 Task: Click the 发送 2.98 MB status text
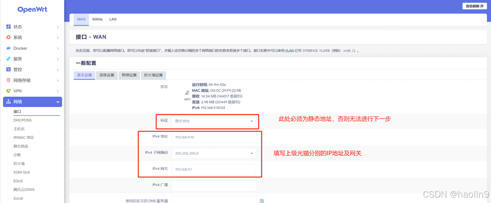(216, 102)
